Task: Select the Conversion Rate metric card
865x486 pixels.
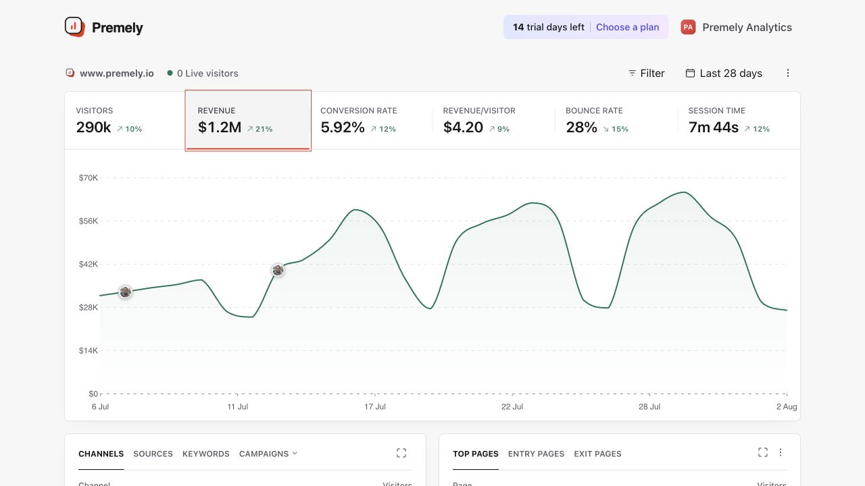Action: 370,120
